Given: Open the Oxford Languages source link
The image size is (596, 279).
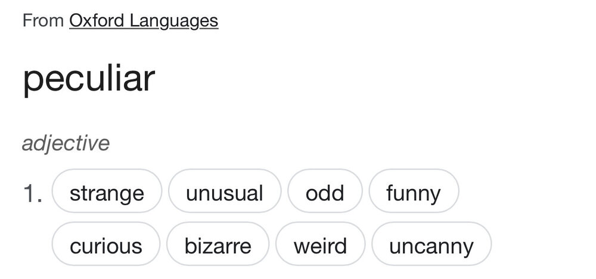Looking at the screenshot, I should coord(144,21).
